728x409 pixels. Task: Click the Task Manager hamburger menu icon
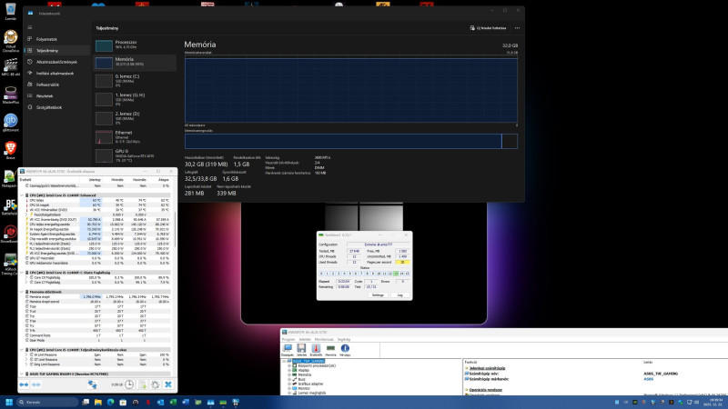pyautogui.click(x=28, y=28)
